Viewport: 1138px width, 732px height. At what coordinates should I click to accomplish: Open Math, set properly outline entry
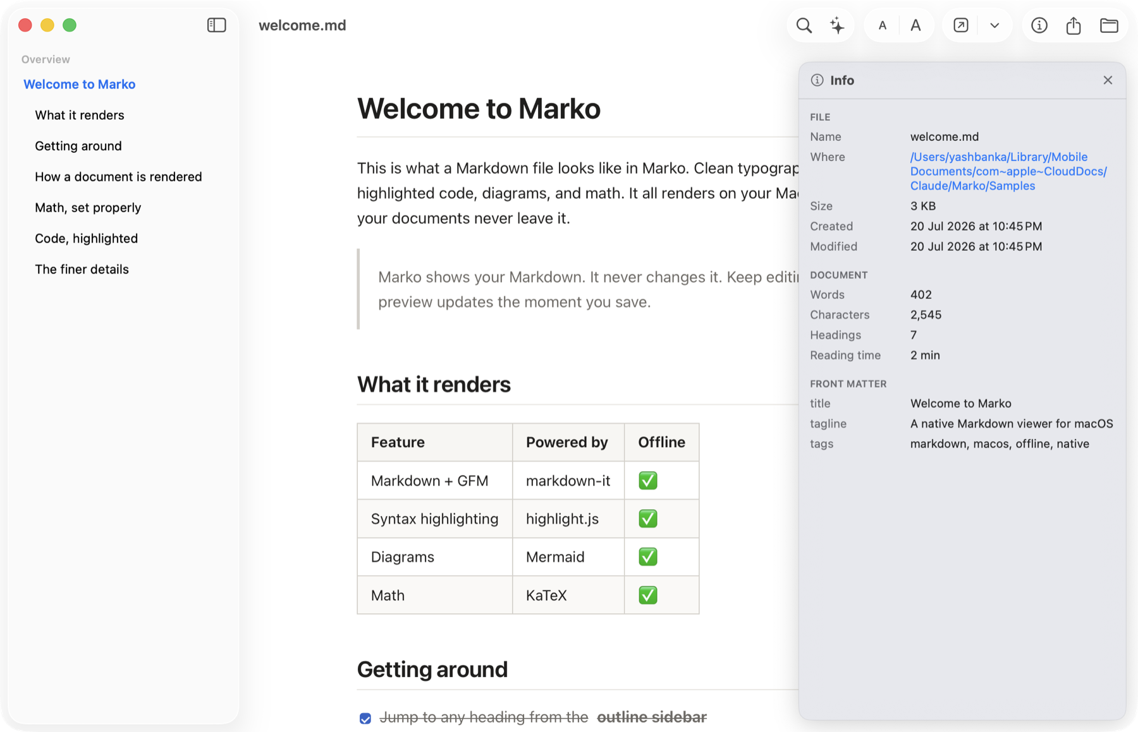click(88, 208)
